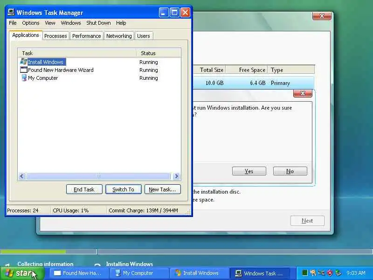This screenshot has width=373, height=280.
Task: Open the red Security Center shield tray icon
Action: 330,273
